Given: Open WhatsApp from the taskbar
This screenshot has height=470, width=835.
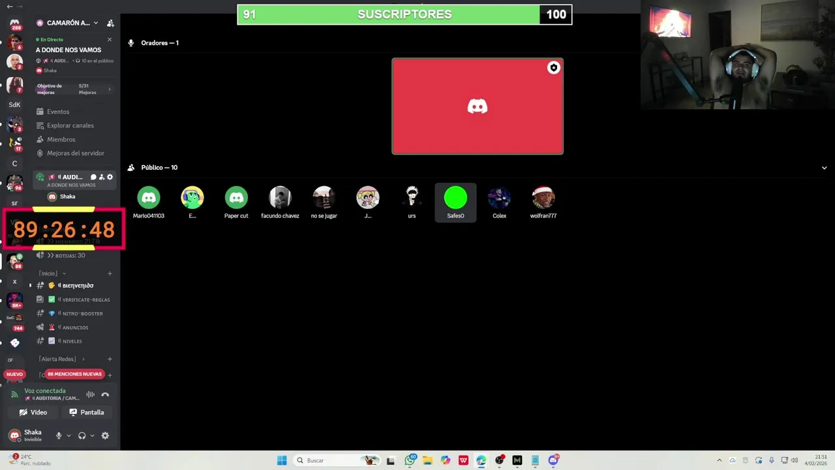Looking at the screenshot, I should 410,460.
